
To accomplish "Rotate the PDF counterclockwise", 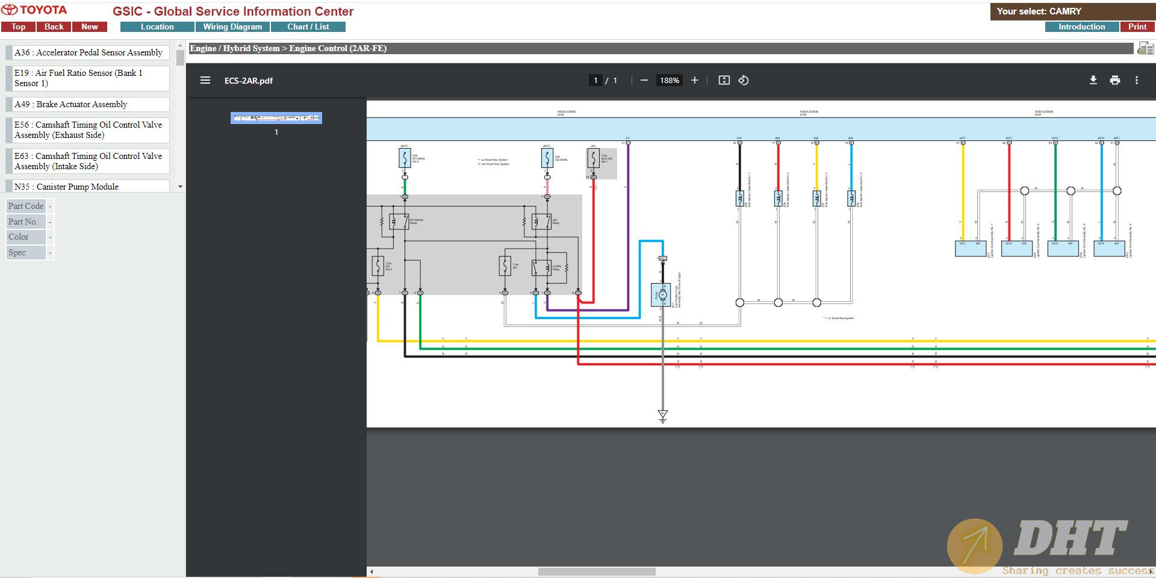I will pos(744,80).
